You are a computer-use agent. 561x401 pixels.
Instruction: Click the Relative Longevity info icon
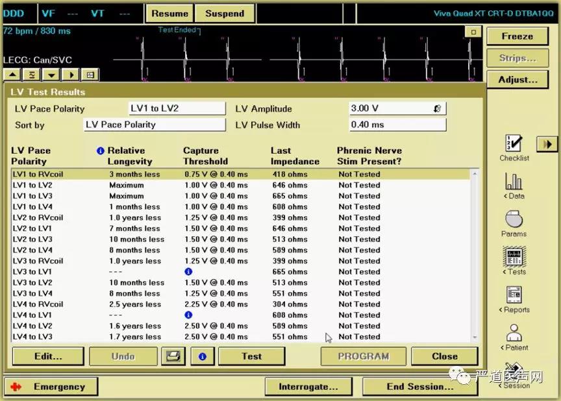pyautogui.click(x=101, y=151)
